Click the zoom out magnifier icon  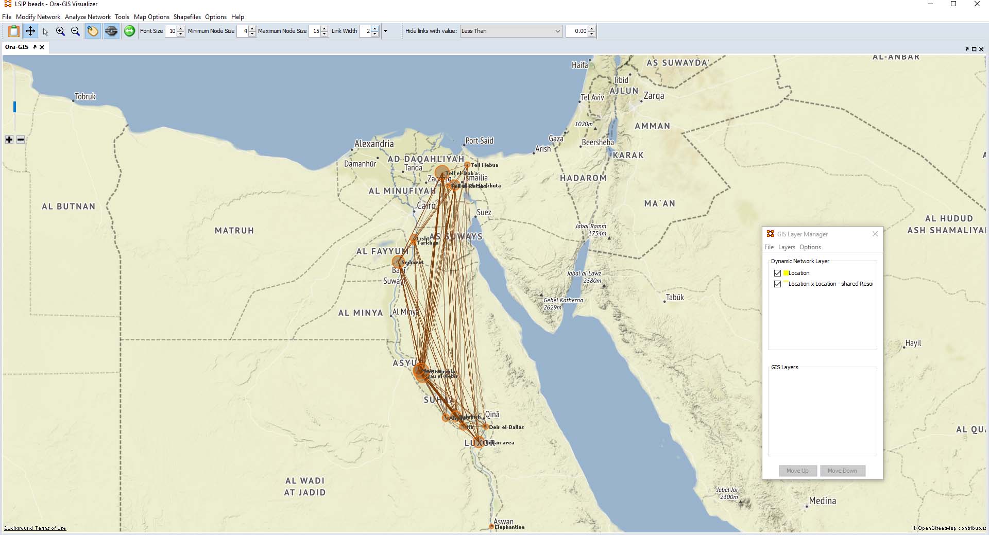pyautogui.click(x=75, y=31)
